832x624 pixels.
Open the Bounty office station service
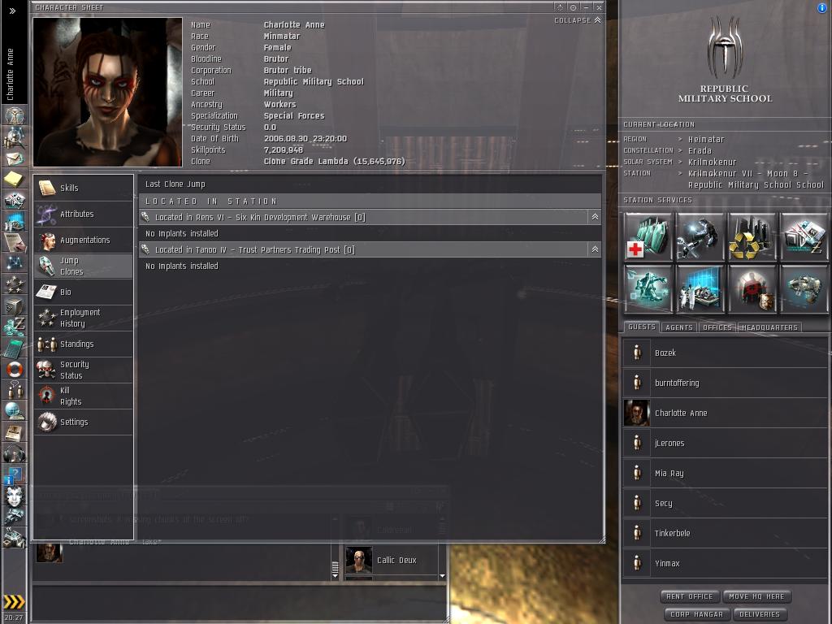click(x=752, y=288)
